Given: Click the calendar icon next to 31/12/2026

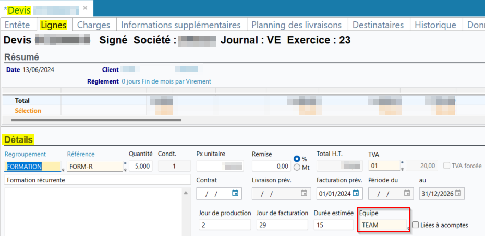Looking at the screenshot, I should point(458,193).
